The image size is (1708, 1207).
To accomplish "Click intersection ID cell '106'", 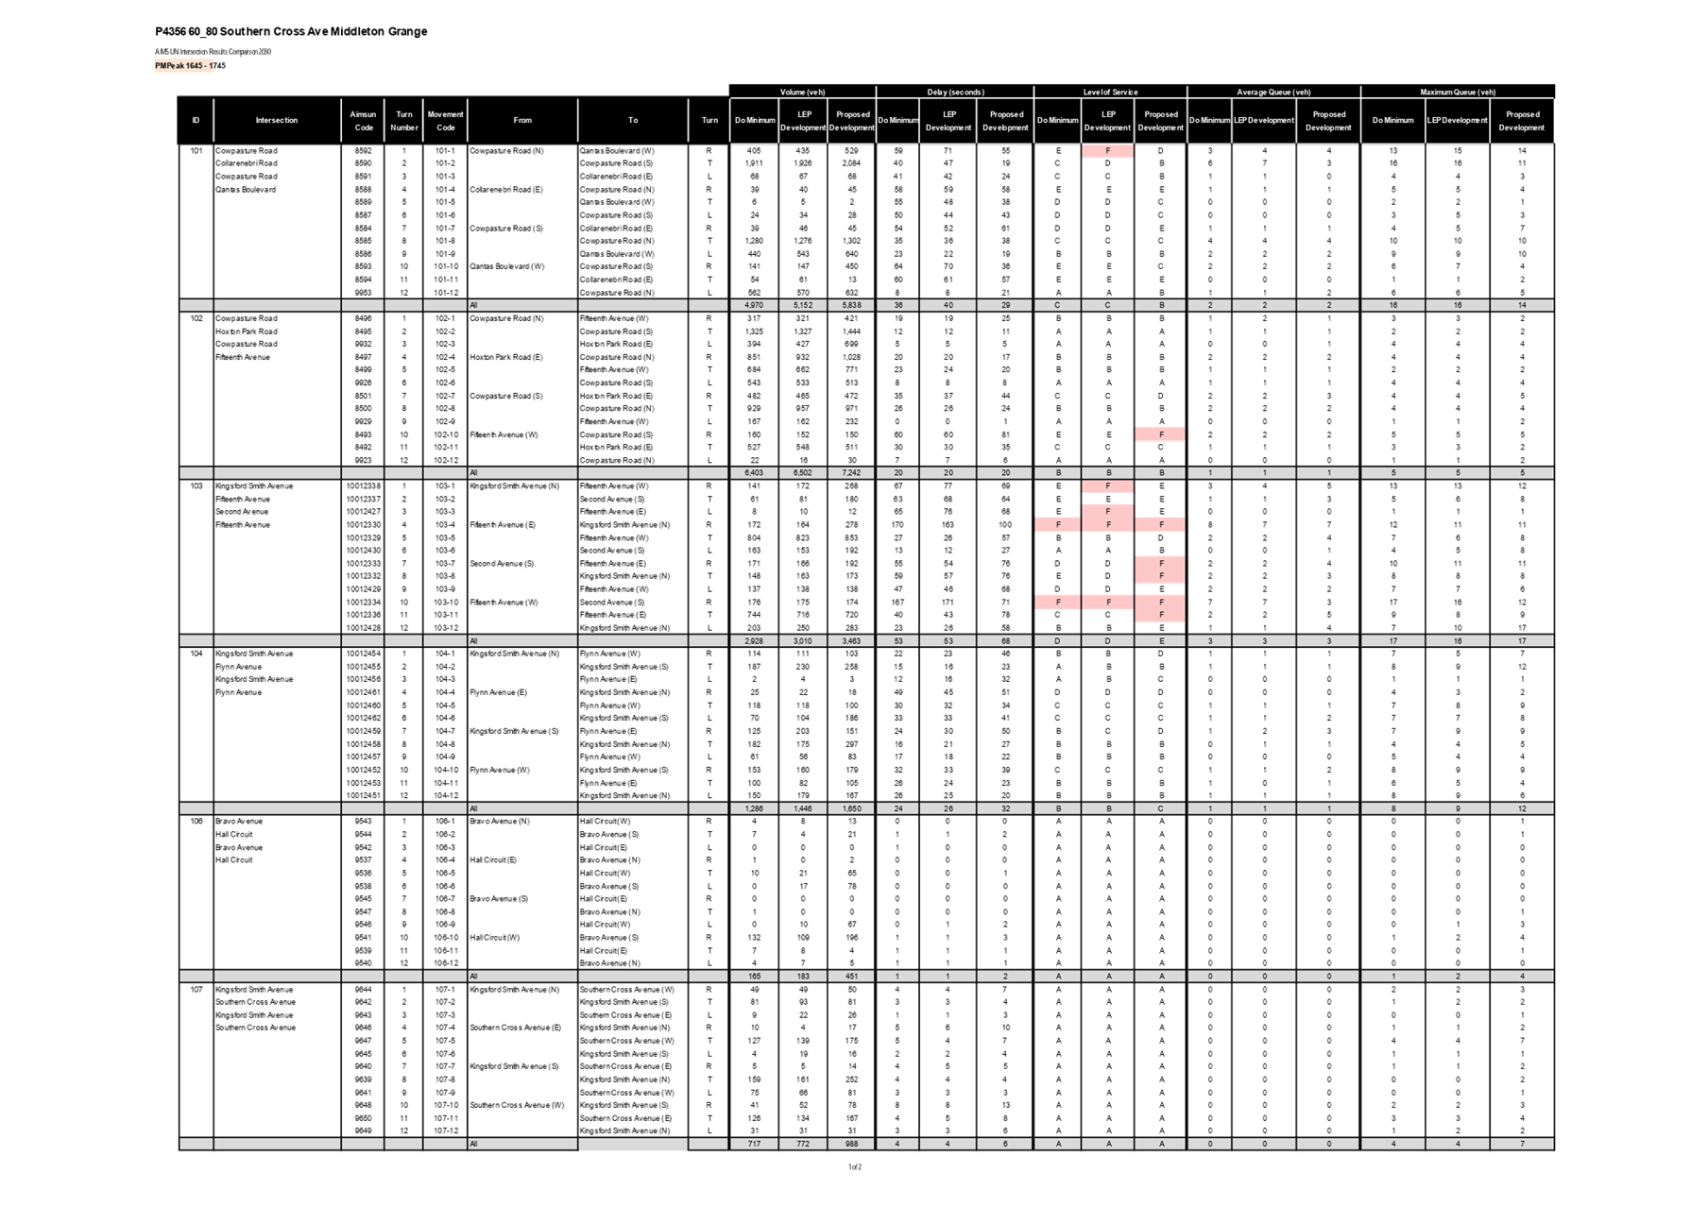I will pos(196,822).
